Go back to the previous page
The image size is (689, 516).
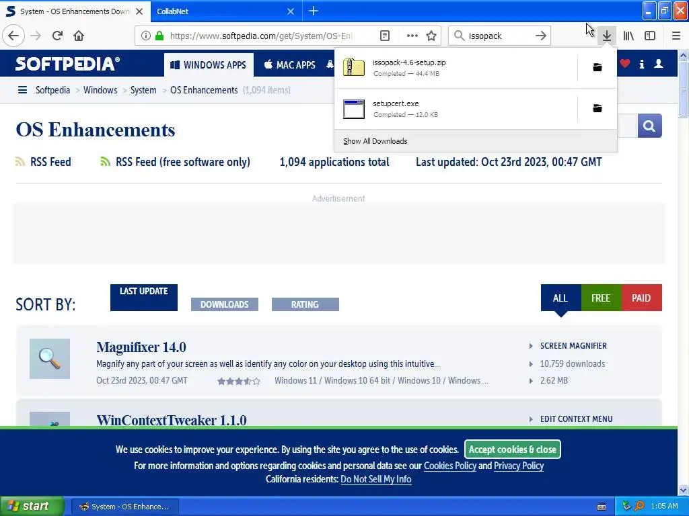tap(13, 36)
